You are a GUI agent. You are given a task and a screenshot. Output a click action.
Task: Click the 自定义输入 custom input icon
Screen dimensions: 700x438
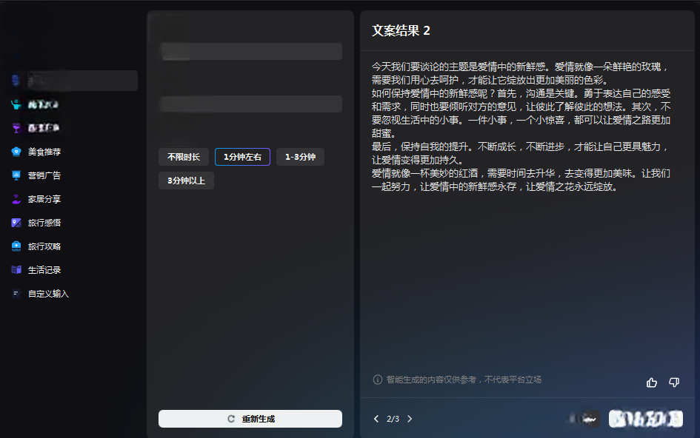16,294
